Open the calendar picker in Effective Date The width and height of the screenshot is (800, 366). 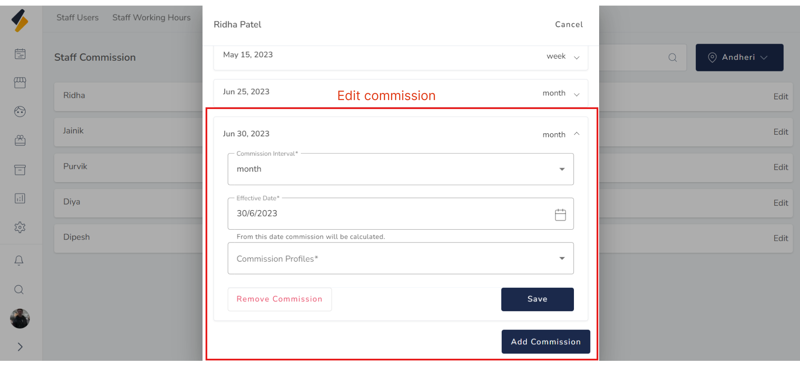560,214
